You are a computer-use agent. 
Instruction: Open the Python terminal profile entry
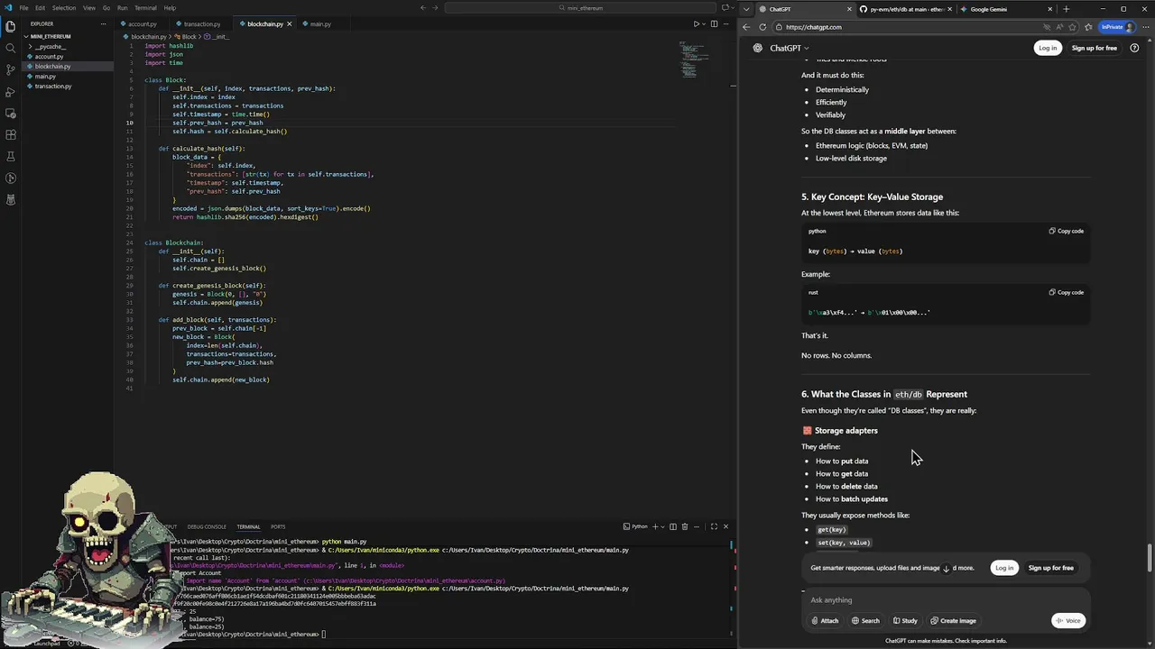coord(635,526)
